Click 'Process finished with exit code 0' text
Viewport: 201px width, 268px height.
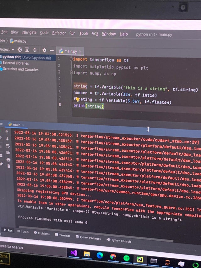(53, 220)
